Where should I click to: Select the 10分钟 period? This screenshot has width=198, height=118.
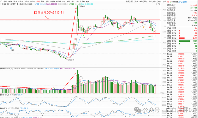pos(52,1)
